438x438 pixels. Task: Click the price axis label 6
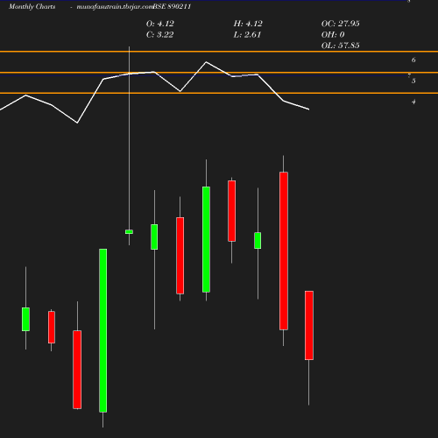point(413,60)
